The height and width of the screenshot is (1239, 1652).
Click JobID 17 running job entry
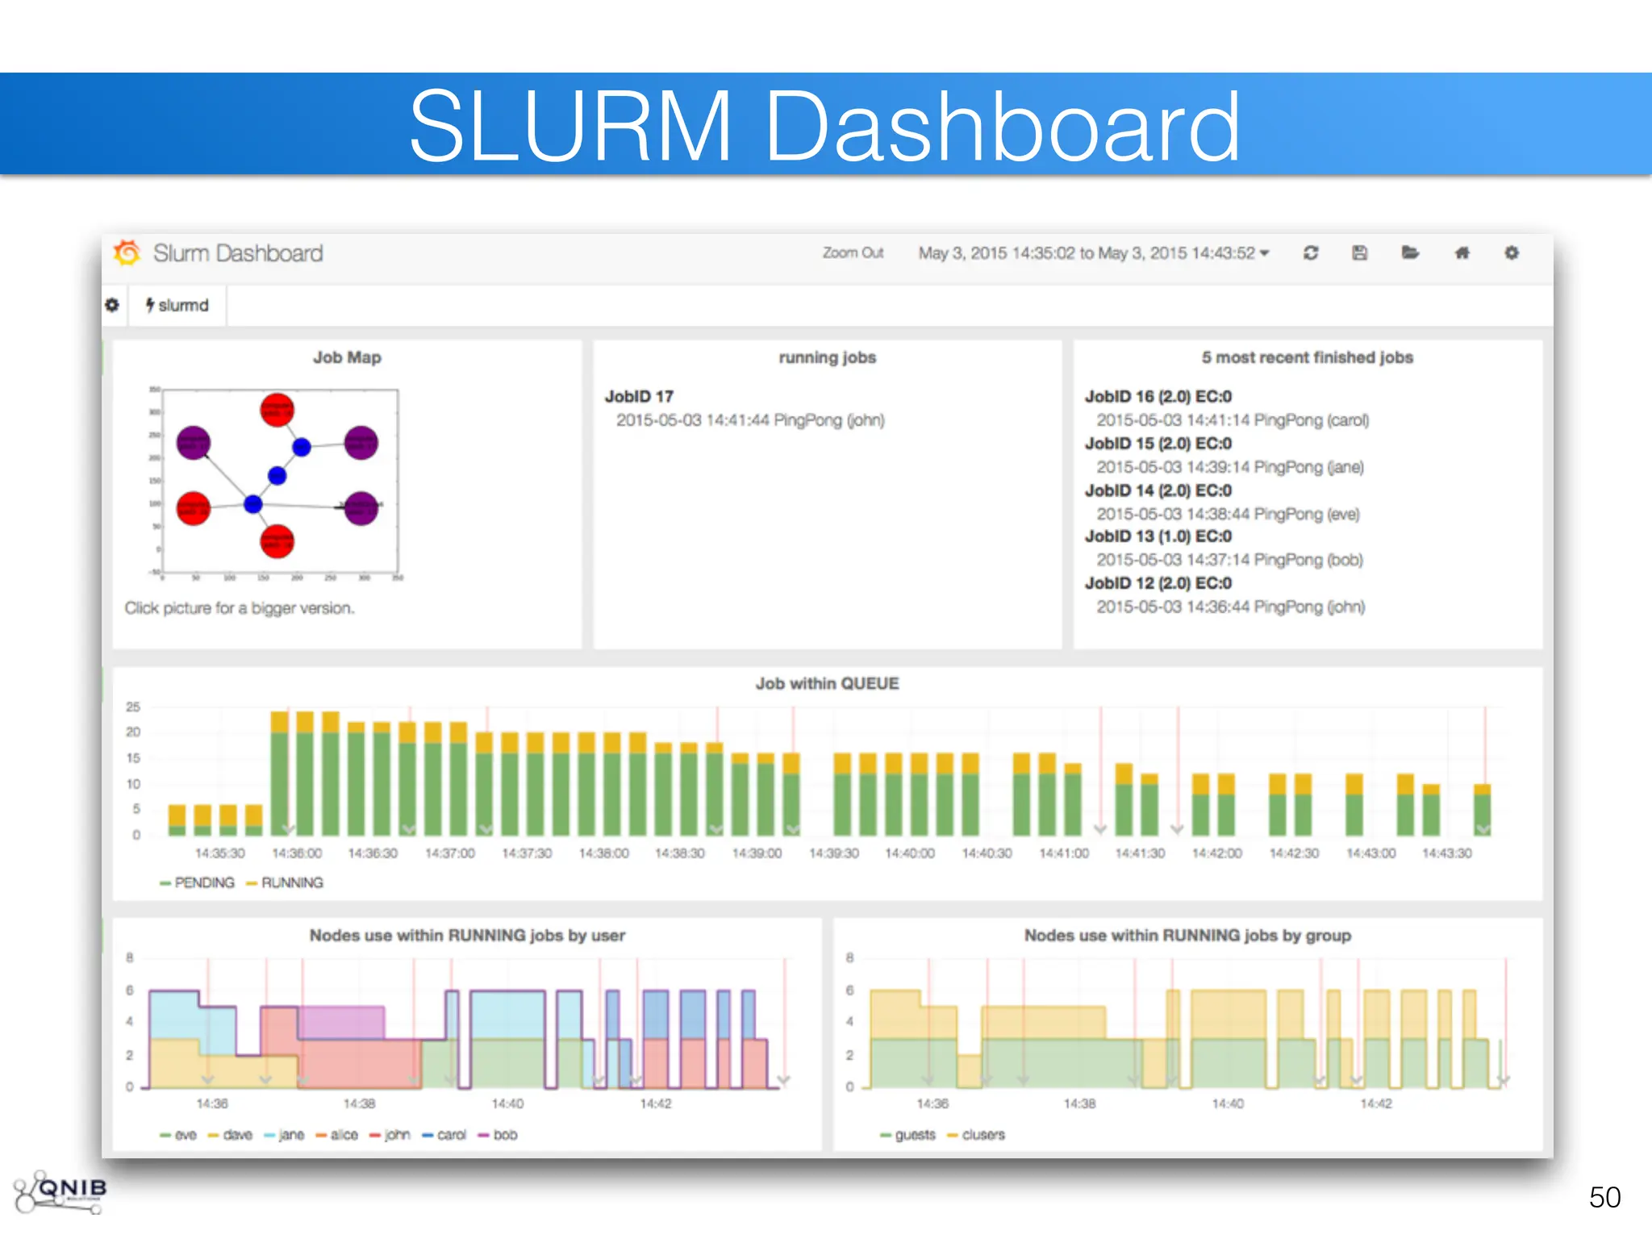(x=639, y=396)
